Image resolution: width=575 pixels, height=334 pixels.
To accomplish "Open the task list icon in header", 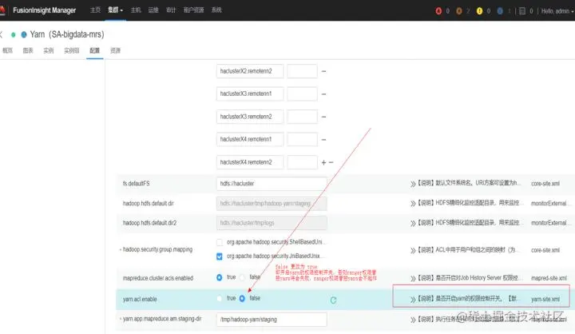I will click(522, 11).
